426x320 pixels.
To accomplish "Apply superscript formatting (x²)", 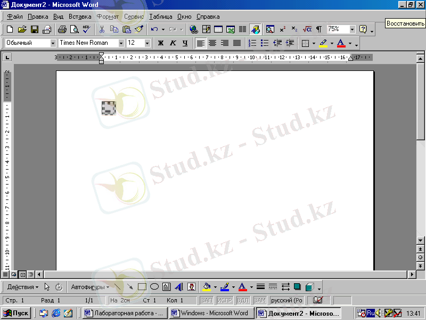I will [x=283, y=29].
